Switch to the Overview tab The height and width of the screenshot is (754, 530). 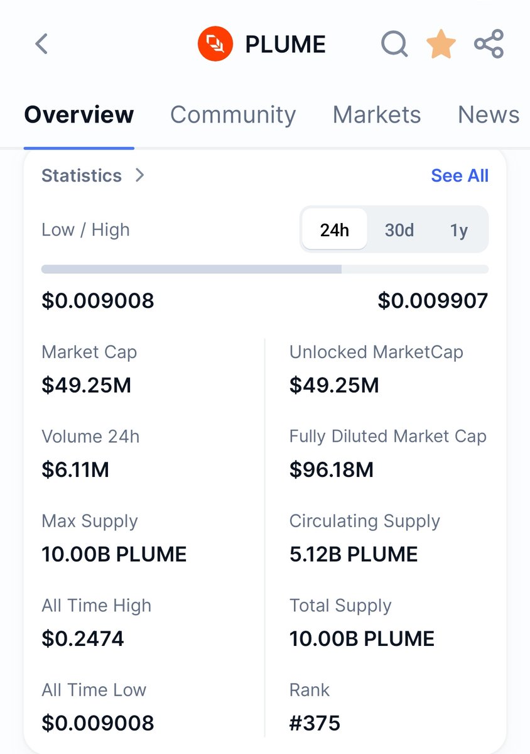(x=79, y=115)
